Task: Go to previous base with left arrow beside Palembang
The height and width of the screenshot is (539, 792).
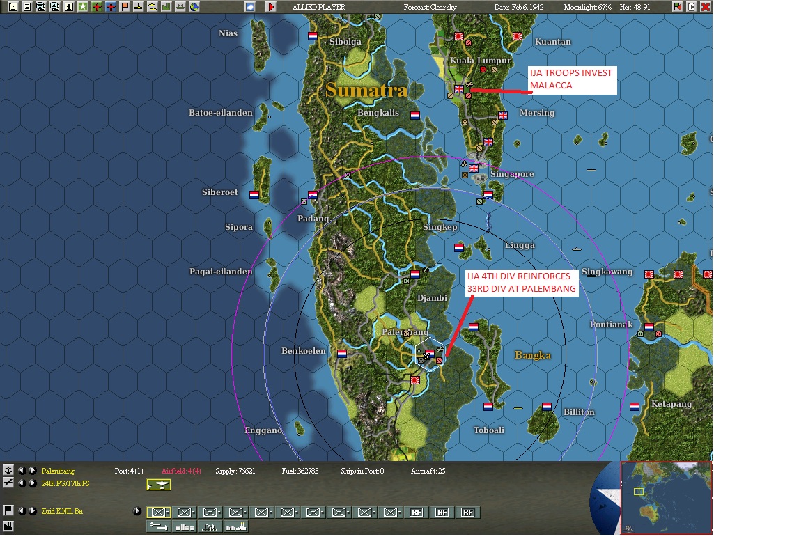Action: click(21, 470)
